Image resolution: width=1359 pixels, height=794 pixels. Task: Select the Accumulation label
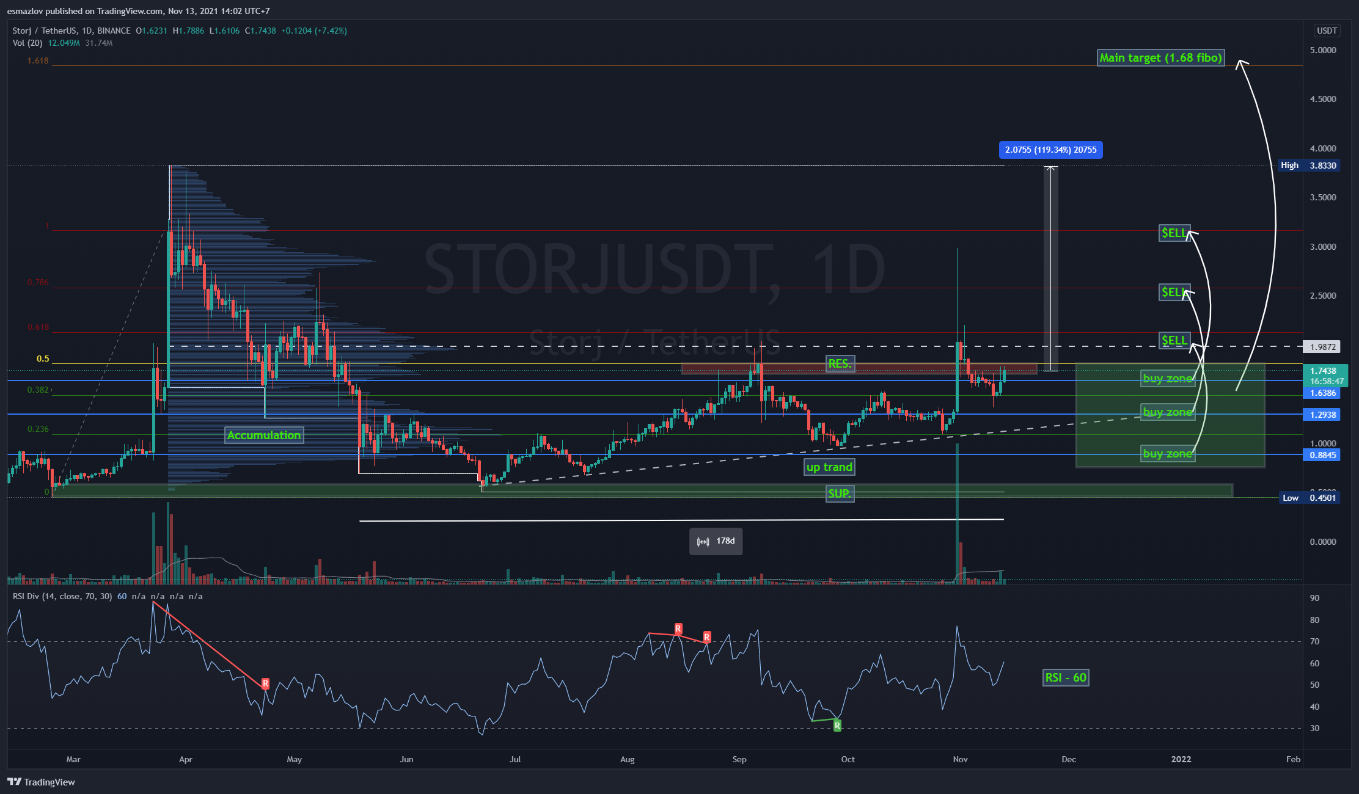click(264, 435)
